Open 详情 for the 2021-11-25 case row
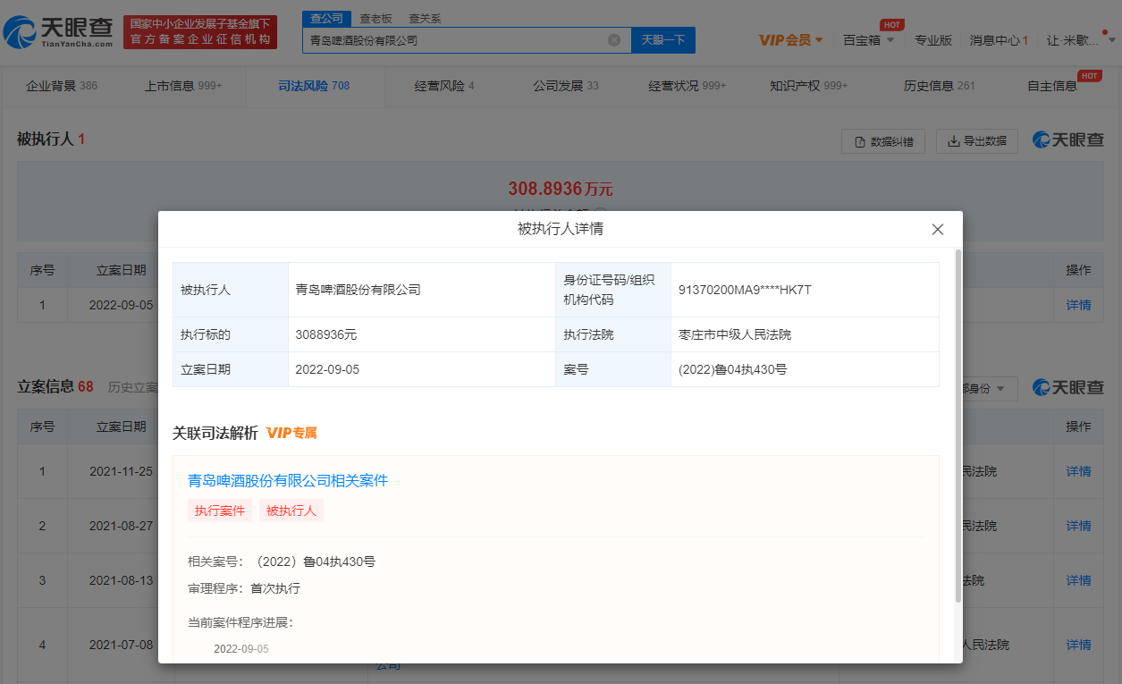The image size is (1122, 684). click(1078, 471)
